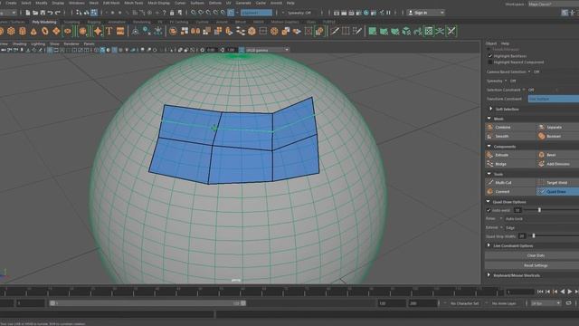Select the polygon cone shelf icon
This screenshot has width=579, height=326.
coord(33,32)
